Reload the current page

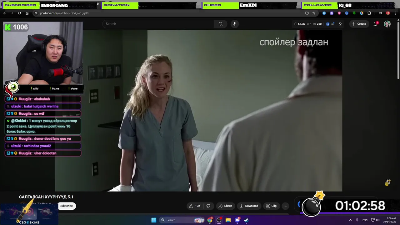(x=19, y=13)
